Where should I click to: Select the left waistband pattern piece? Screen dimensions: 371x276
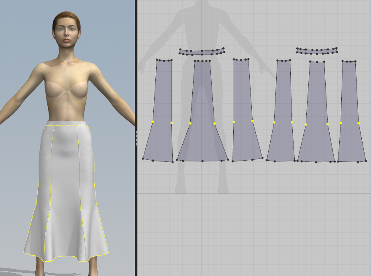point(202,52)
